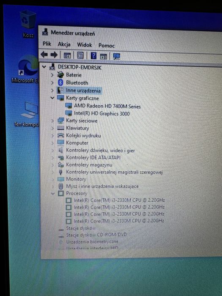Viewport: 222px width, 296px height.
Task: Click the mouse devices icon
Action: (60, 186)
